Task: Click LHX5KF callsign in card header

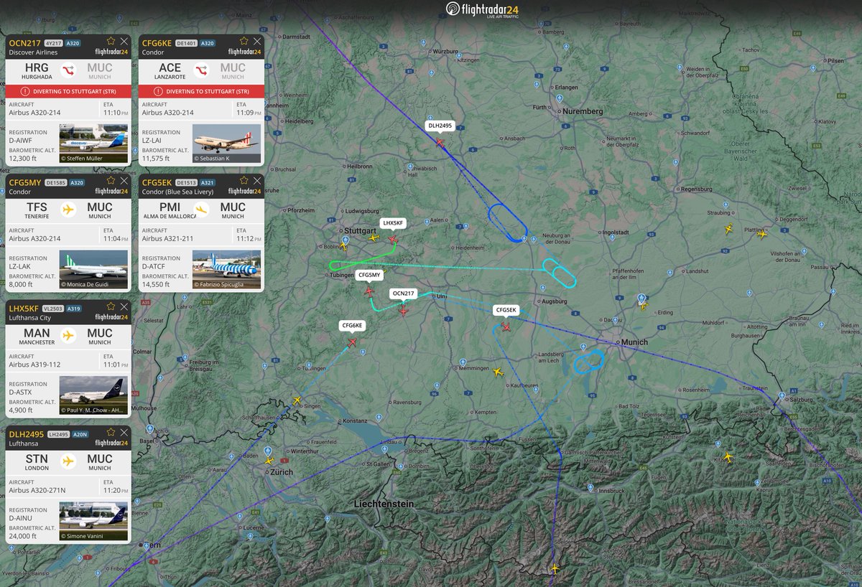Action: pyautogui.click(x=24, y=309)
